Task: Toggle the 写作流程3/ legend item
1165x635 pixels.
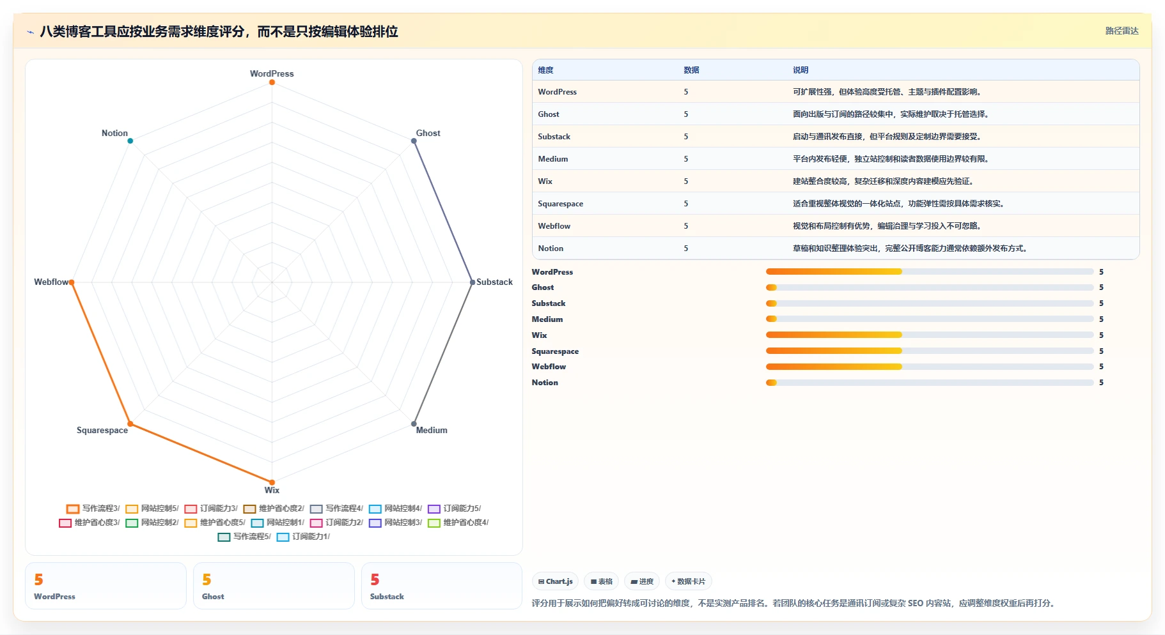Action: point(93,509)
